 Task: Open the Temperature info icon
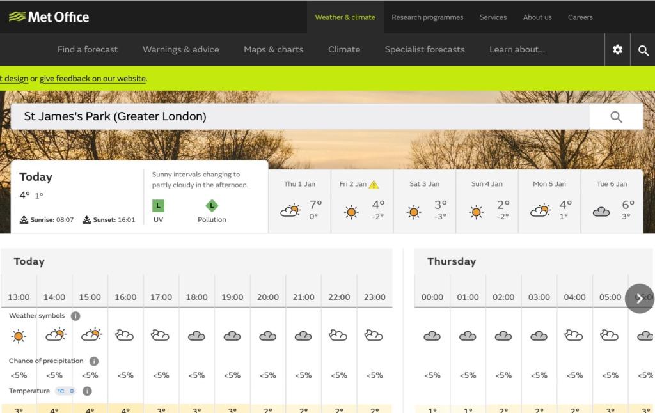tap(87, 391)
